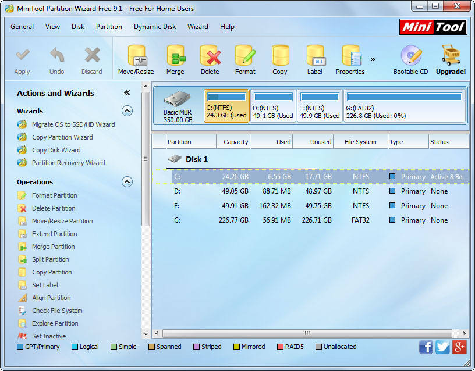The height and width of the screenshot is (371, 475).
Task: Open the Dynamic Disk menu
Action: tap(155, 27)
